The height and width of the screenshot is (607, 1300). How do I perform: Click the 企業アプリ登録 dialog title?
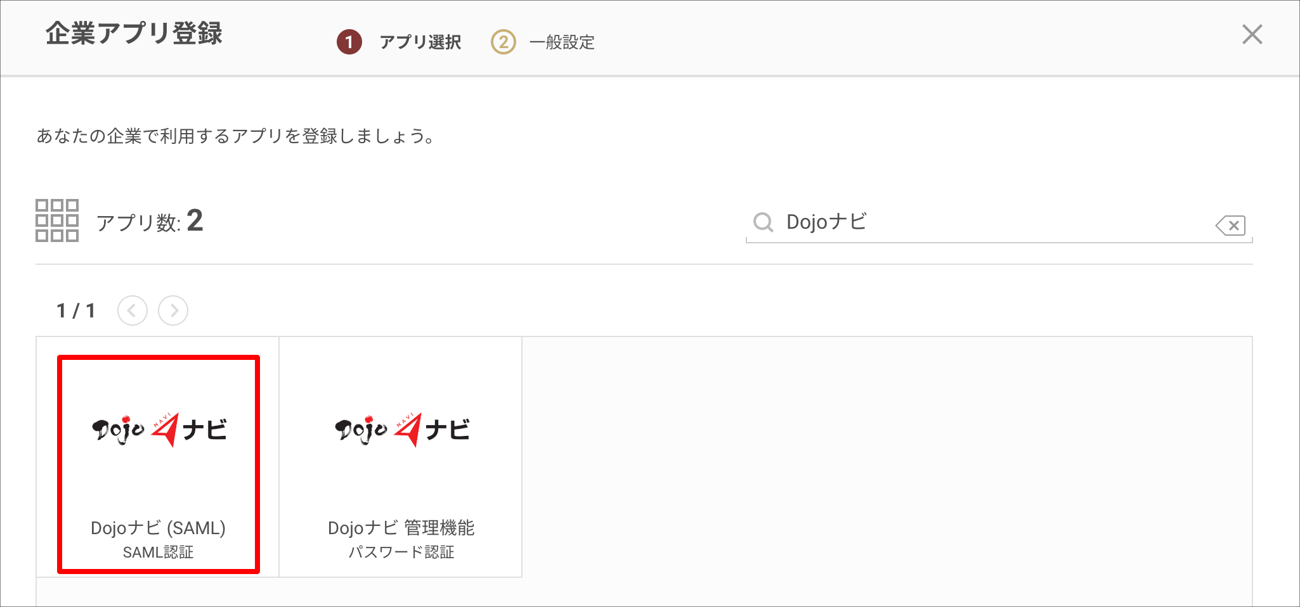pyautogui.click(x=134, y=33)
